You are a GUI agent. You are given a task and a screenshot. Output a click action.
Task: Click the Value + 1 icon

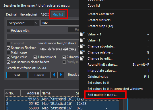pos(82,34)
